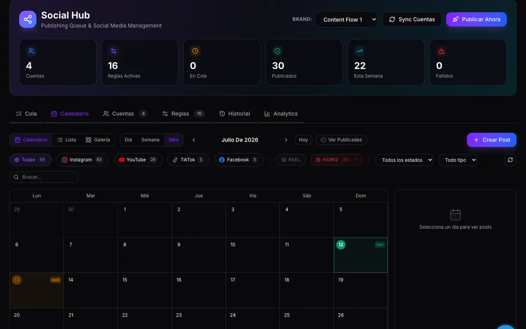
Task: Select the Mes view
Action: coord(174,140)
